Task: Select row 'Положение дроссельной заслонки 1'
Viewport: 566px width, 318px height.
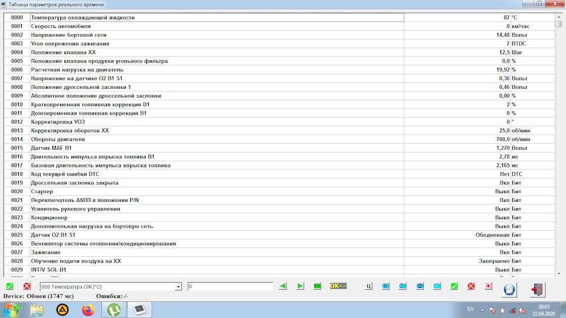Action: coord(279,87)
